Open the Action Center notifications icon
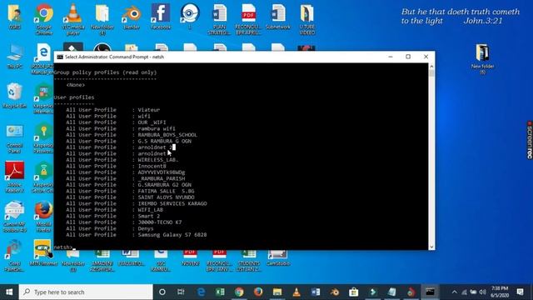 520,292
